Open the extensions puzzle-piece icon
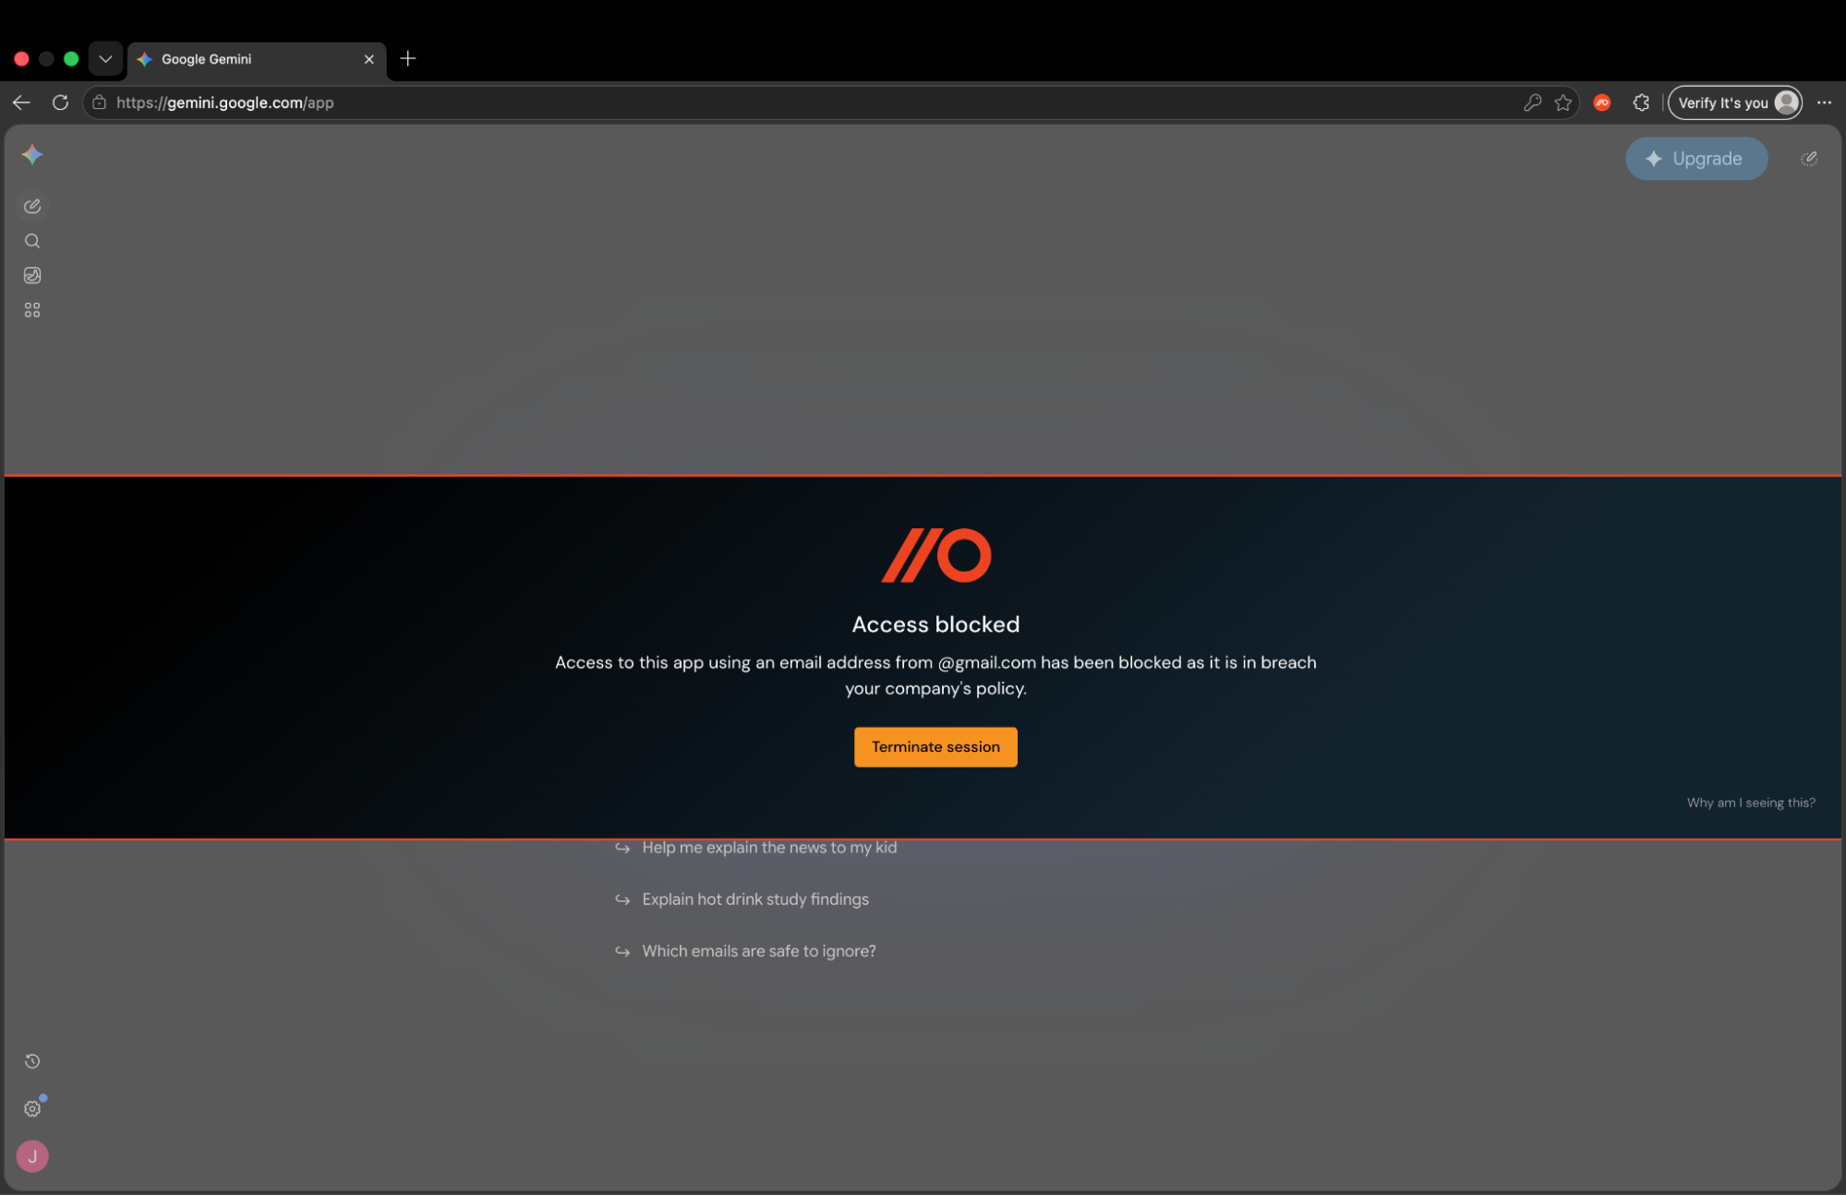 click(x=1641, y=103)
